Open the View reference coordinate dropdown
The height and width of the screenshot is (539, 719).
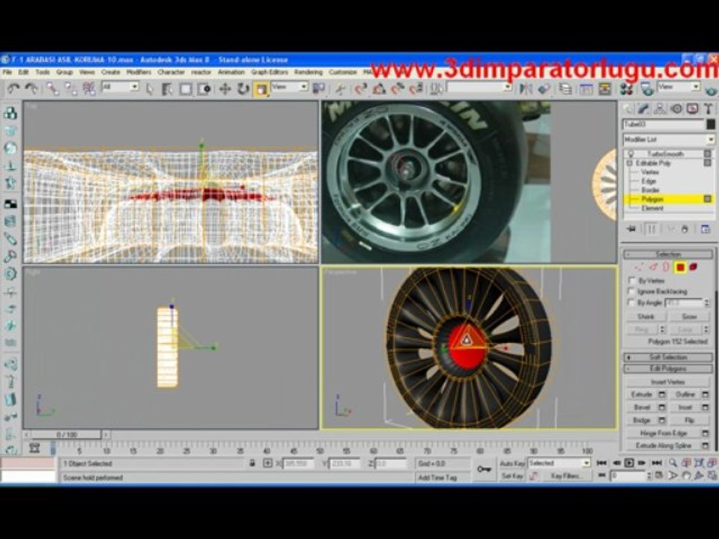click(x=290, y=87)
